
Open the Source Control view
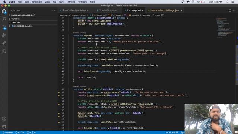pyautogui.click(x=4, y=27)
